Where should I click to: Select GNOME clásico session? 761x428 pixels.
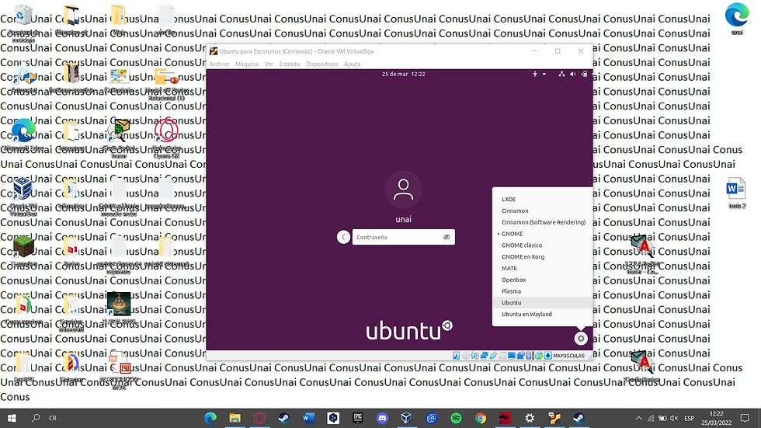(x=542, y=245)
